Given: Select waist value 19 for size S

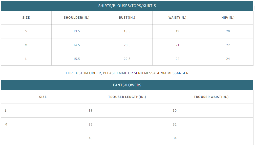Looking at the screenshot, I should pyautogui.click(x=177, y=31).
